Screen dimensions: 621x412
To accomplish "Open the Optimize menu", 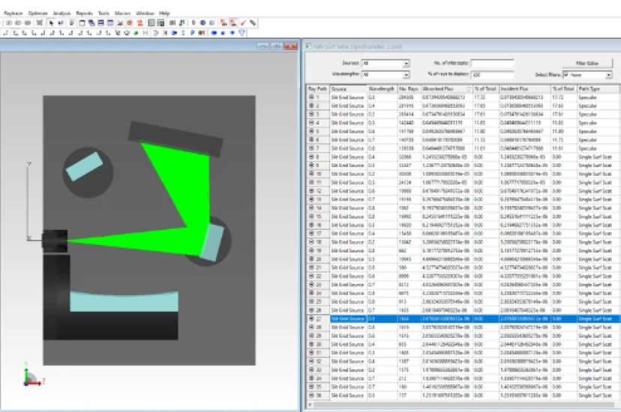I will [x=38, y=13].
